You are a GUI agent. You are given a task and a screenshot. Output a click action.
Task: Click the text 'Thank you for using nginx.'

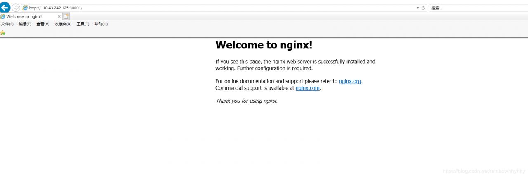coord(247,101)
